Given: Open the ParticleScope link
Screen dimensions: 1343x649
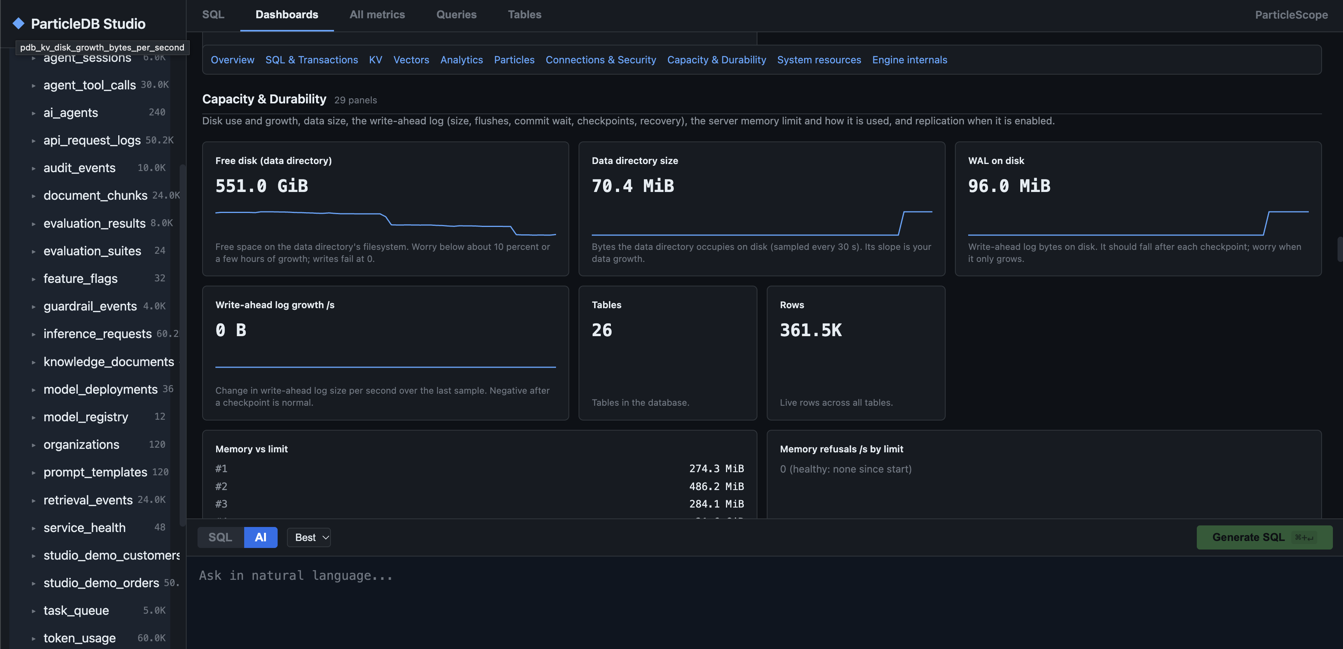Looking at the screenshot, I should (x=1291, y=15).
